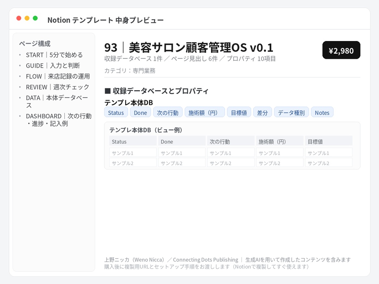The height and width of the screenshot is (284, 379).
Task: Open REVIEW｜週次チェック page
Action: (x=57, y=87)
